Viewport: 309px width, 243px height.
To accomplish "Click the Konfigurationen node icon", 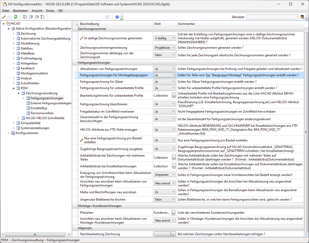I will [13, 133].
